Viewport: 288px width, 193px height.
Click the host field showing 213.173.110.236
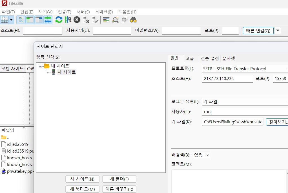228,79
